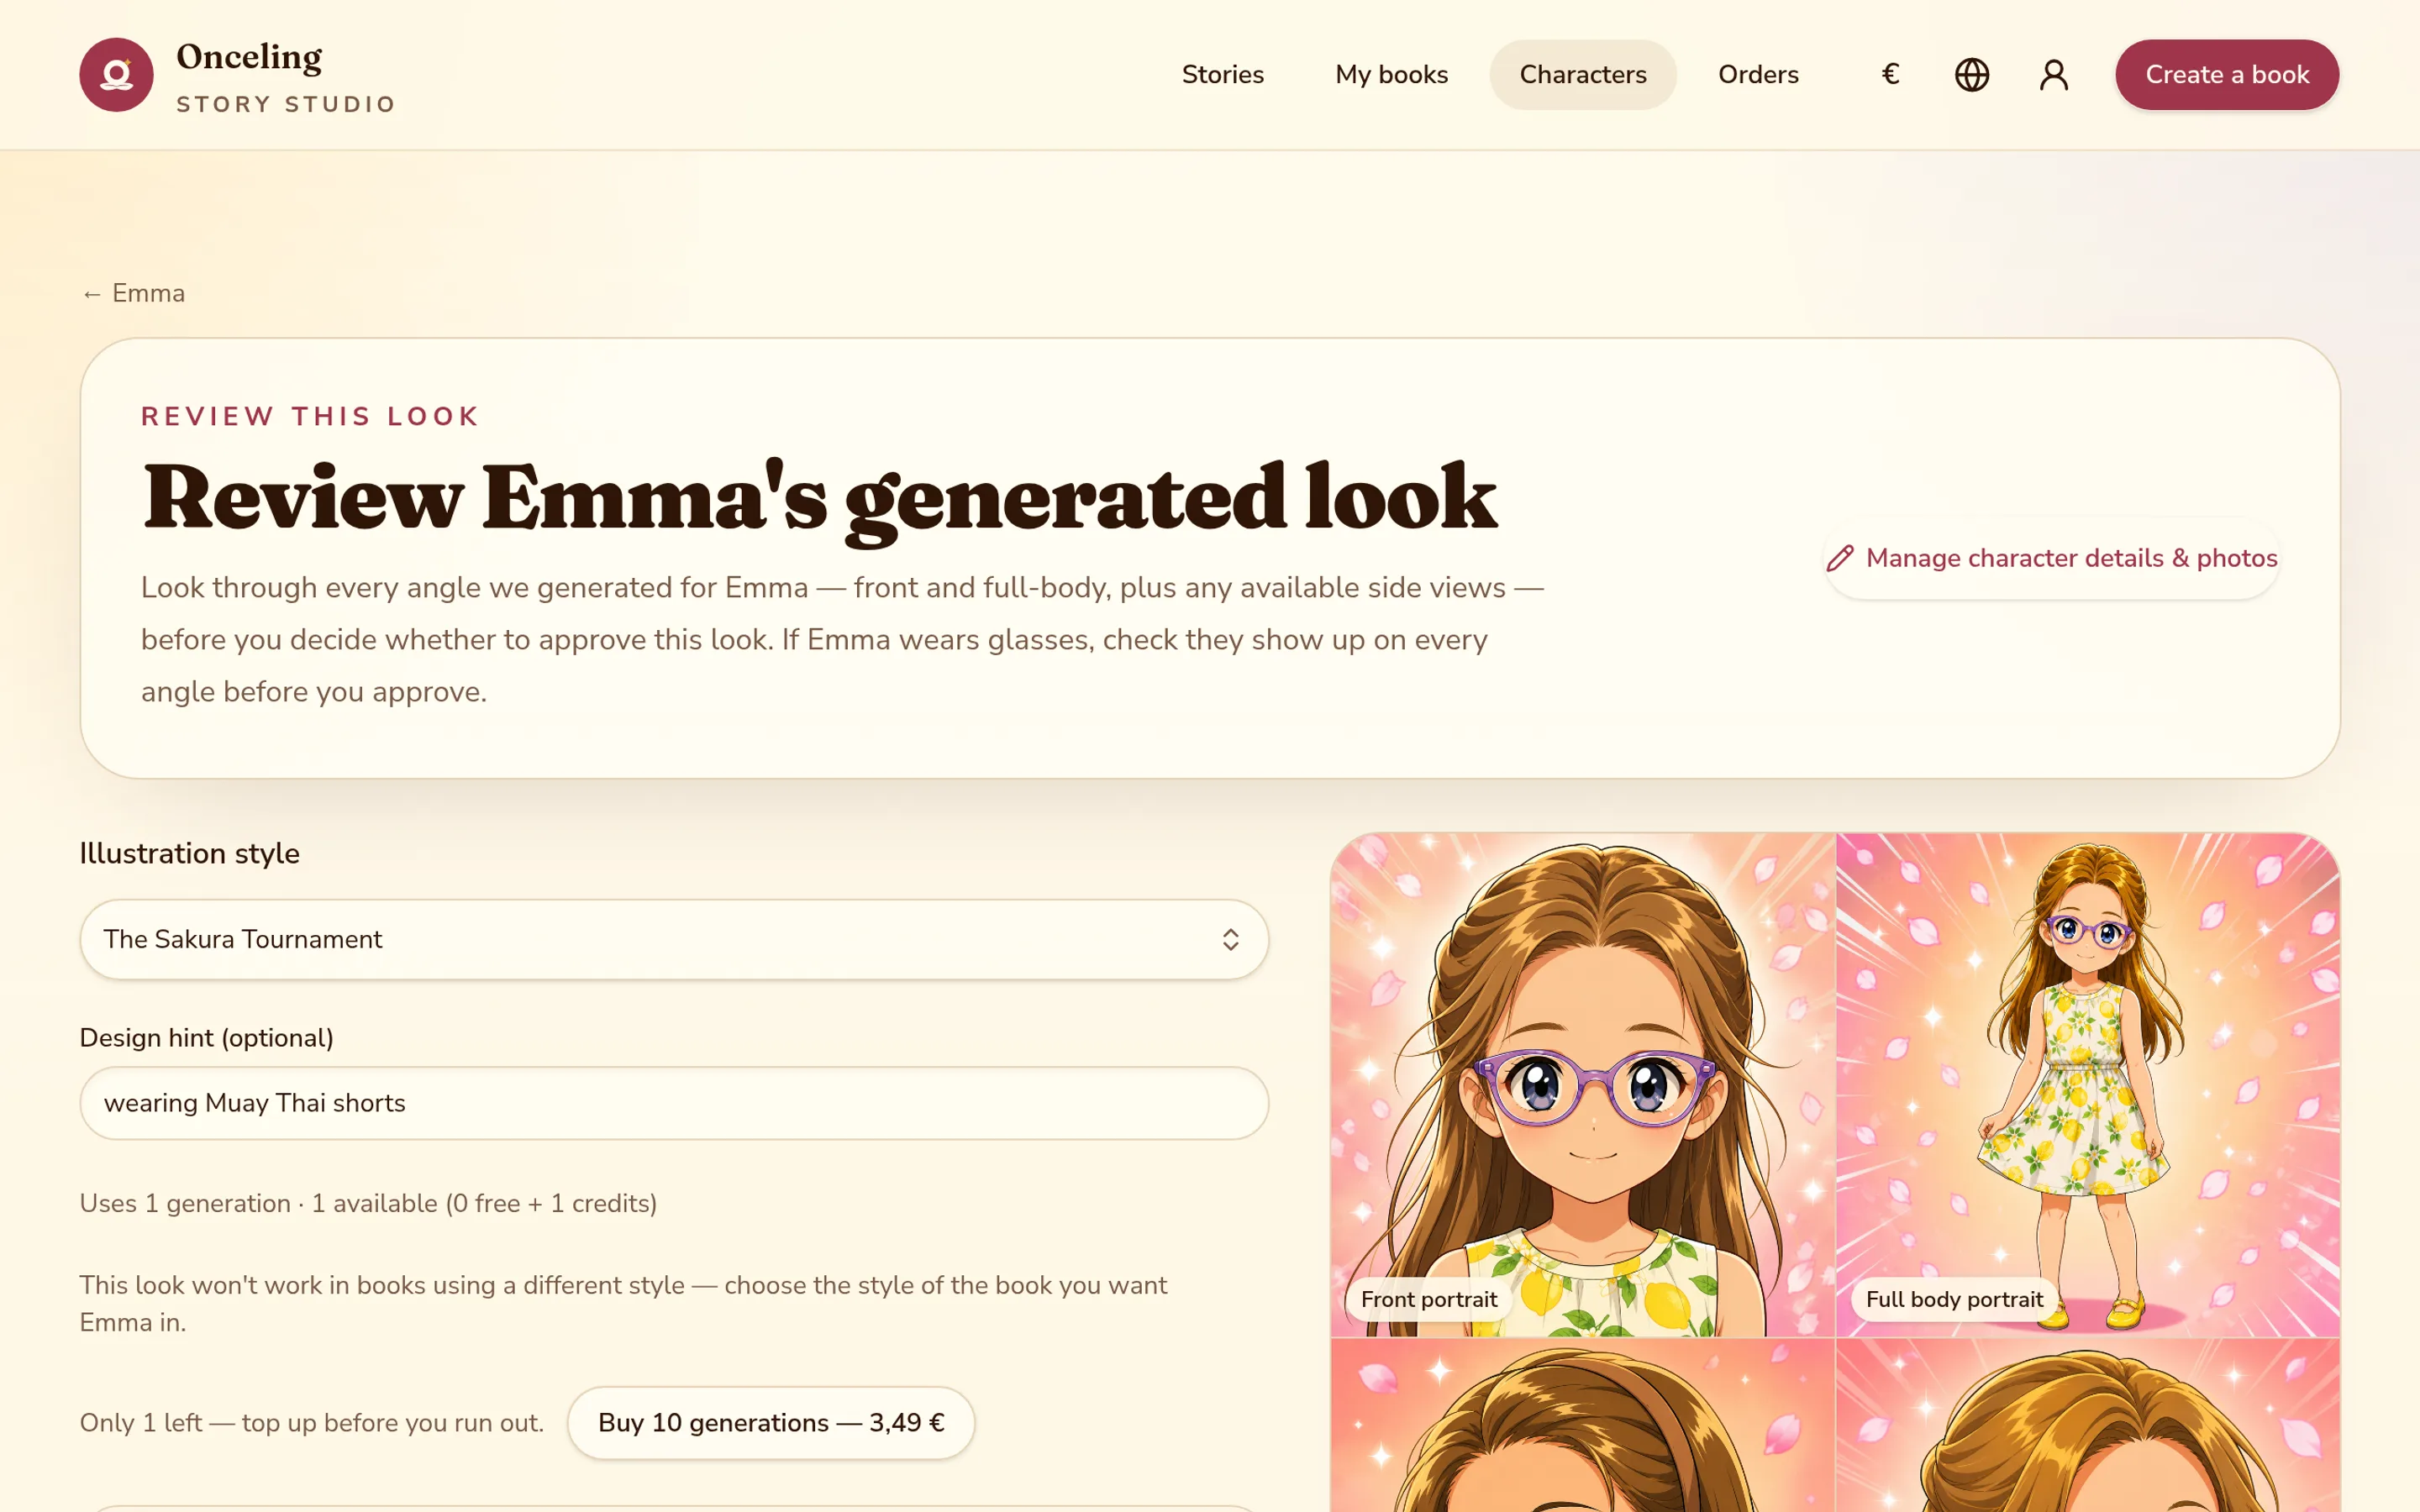Open the globe language selector

[x=1972, y=75]
